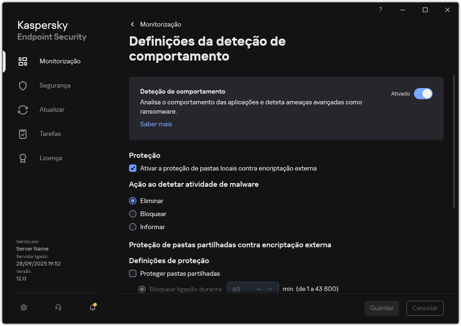
Task: Select the Informar radio option
Action: coord(133,227)
